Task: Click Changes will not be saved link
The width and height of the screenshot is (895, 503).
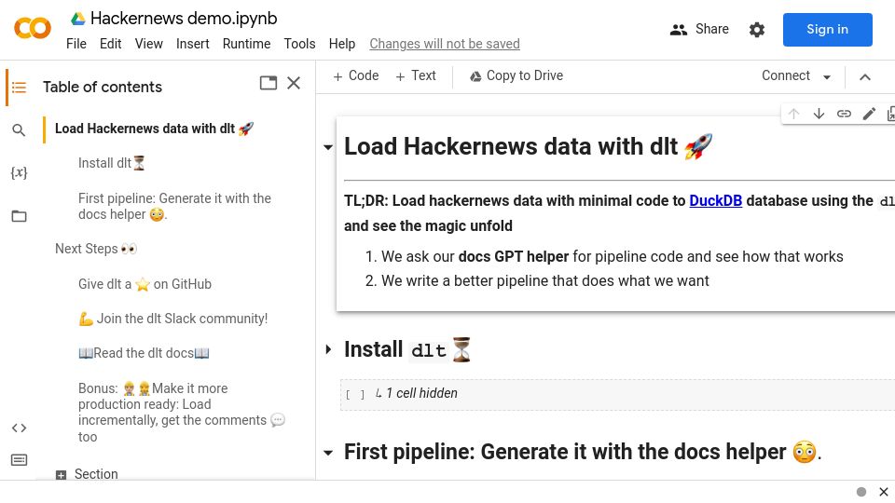Action: point(445,44)
